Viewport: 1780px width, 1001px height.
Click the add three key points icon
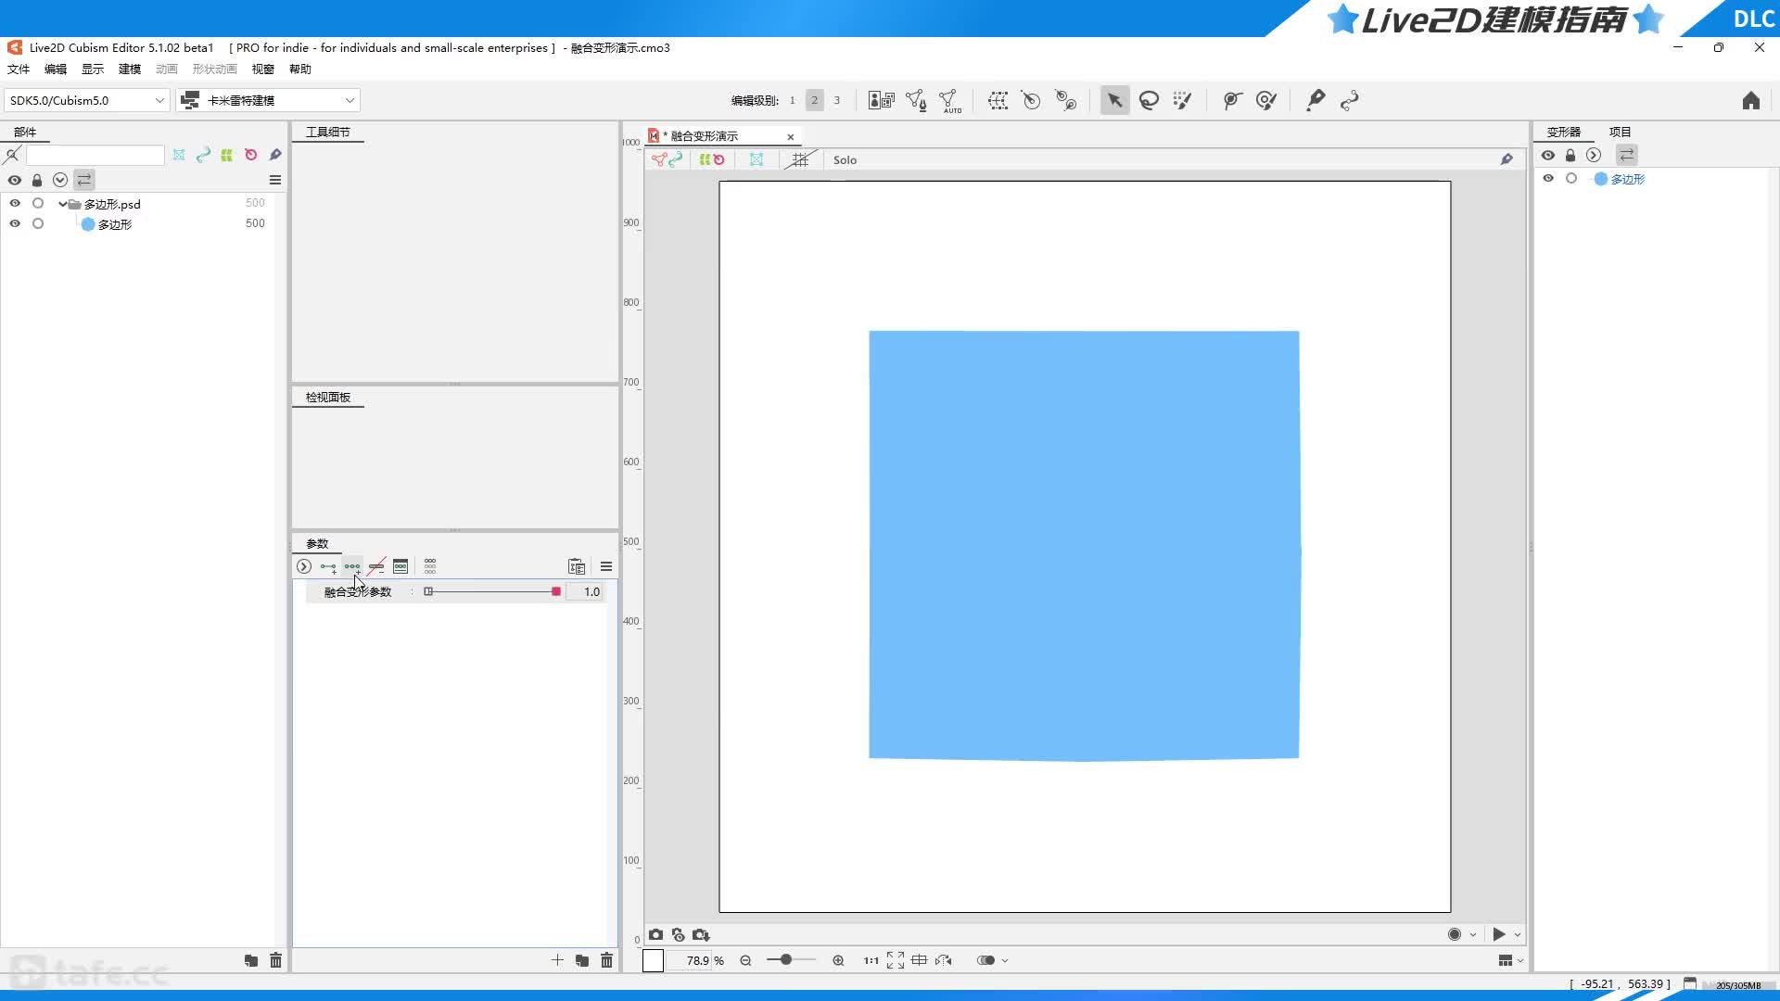click(x=352, y=566)
